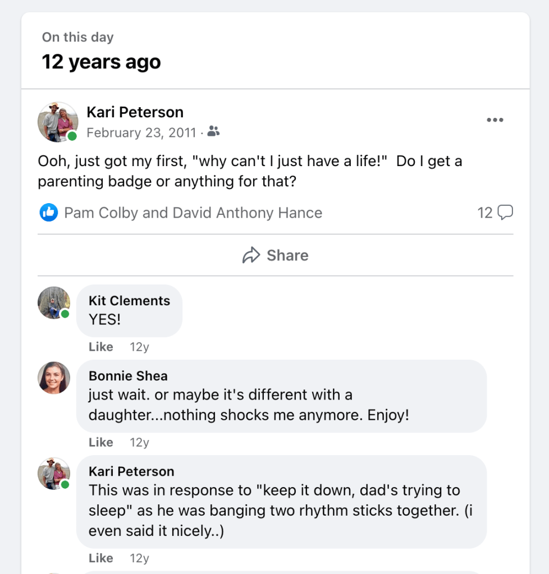Open Kari Peterson's profile from post author name
This screenshot has width=549, height=574.
[x=135, y=112]
